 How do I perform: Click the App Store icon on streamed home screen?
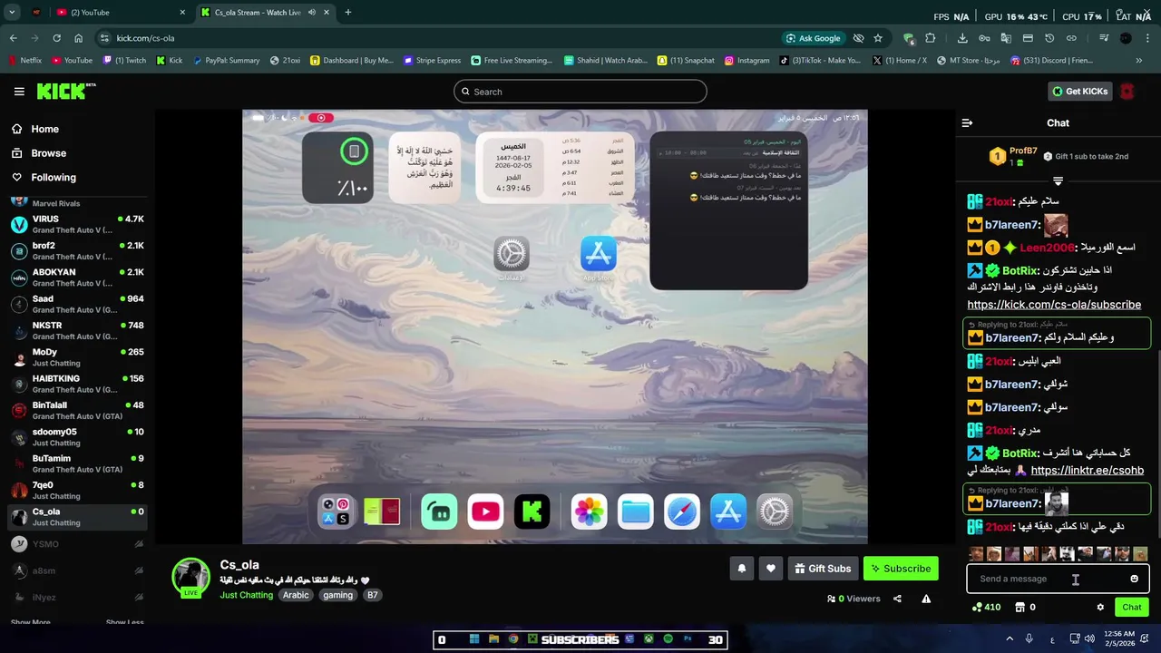pos(599,254)
